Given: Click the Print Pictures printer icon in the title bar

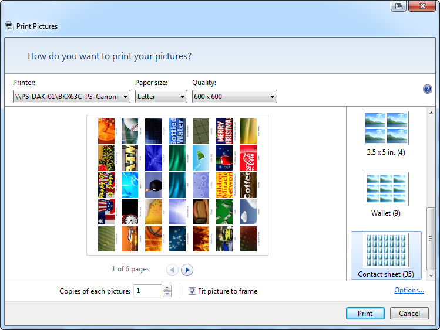Looking at the screenshot, I should point(9,26).
